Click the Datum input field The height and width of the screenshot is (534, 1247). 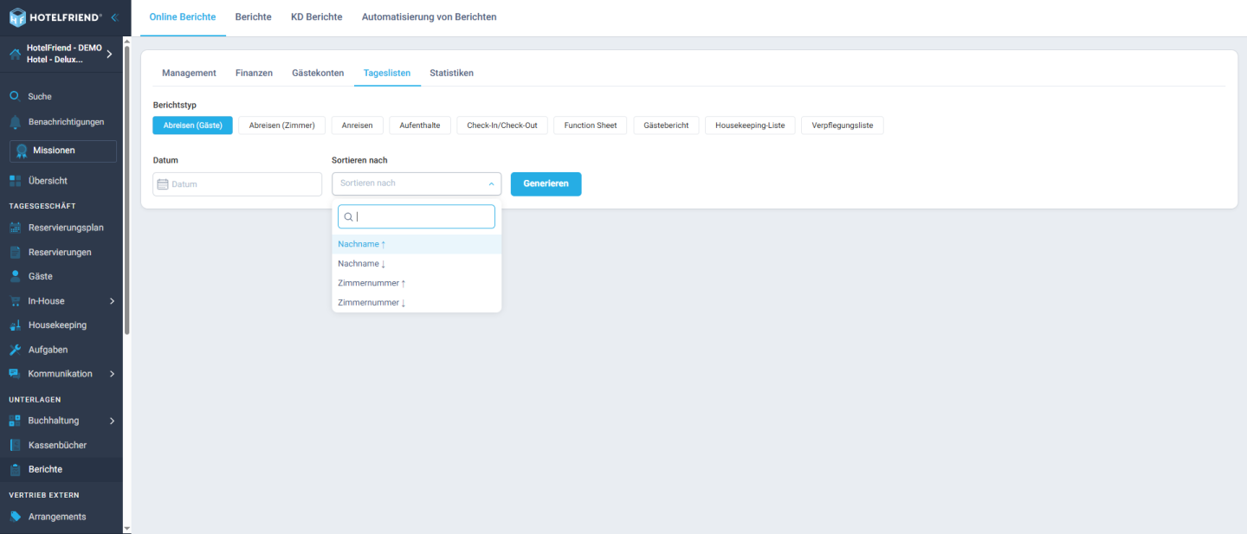tap(237, 184)
